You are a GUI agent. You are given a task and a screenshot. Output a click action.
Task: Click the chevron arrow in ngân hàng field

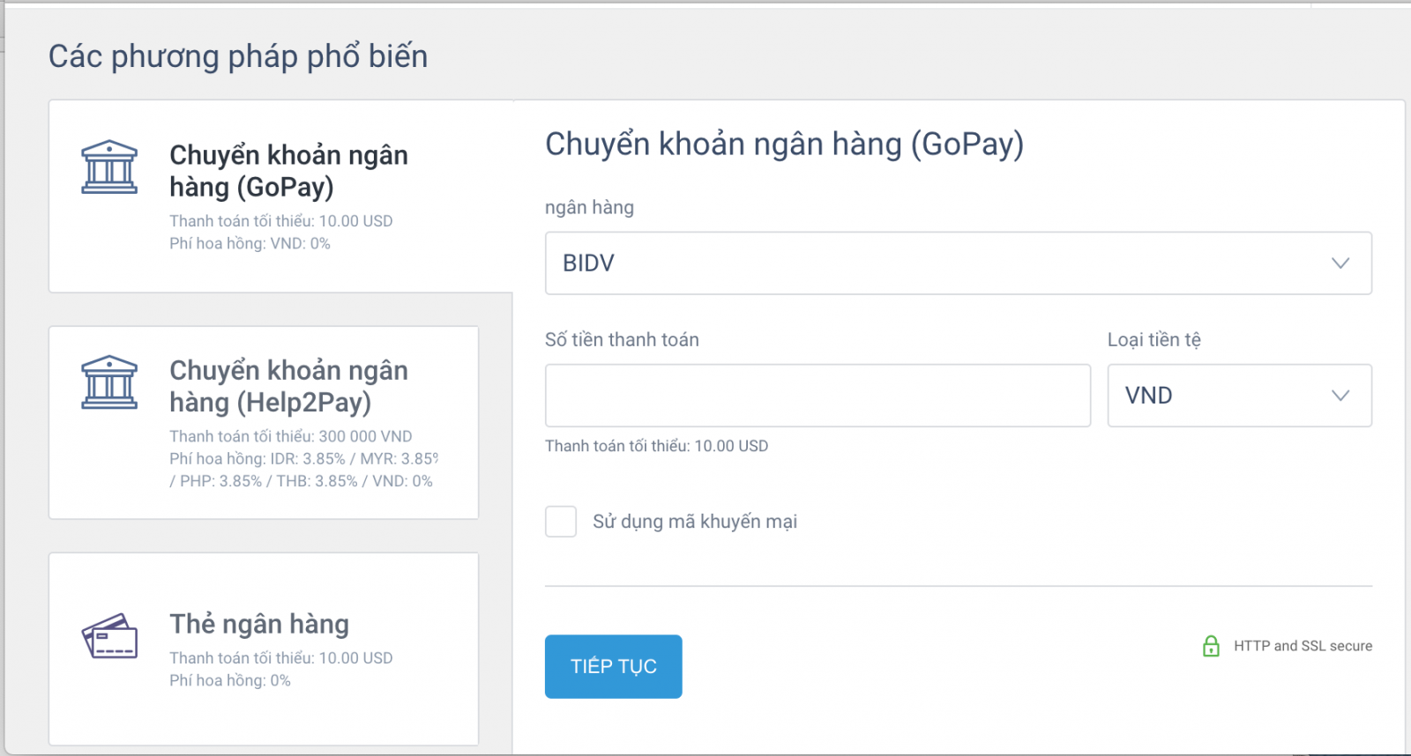[1340, 263]
